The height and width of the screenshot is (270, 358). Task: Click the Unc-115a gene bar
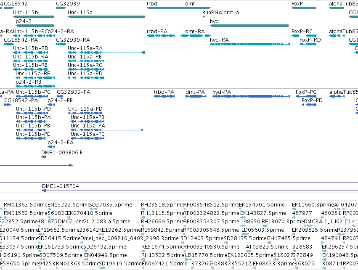[106, 17]
